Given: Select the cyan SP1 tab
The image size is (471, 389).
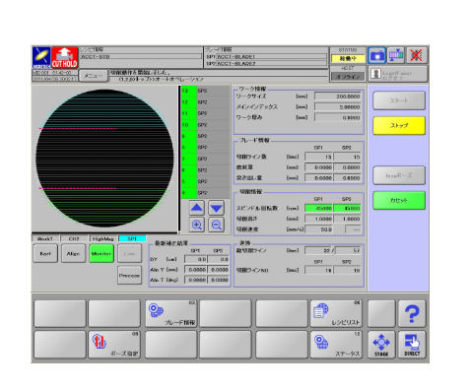Looking at the screenshot, I should pyautogui.click(x=132, y=238).
